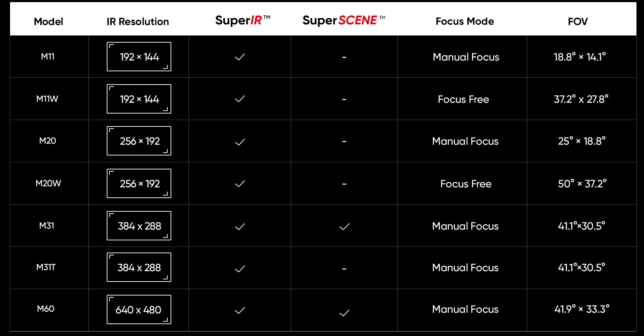This screenshot has height=336, width=644.
Task: Click the 18.8° × 14.1° FOV value
Action: click(580, 57)
